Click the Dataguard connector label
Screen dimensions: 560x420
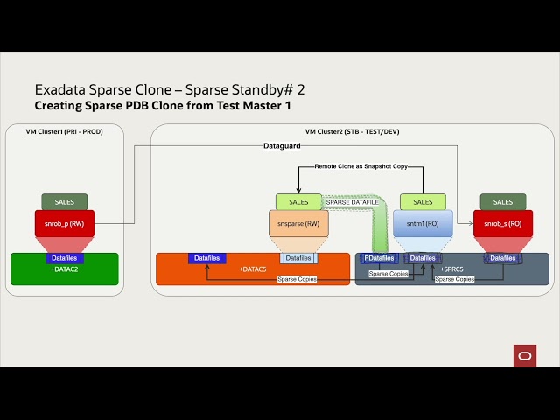[x=282, y=146]
